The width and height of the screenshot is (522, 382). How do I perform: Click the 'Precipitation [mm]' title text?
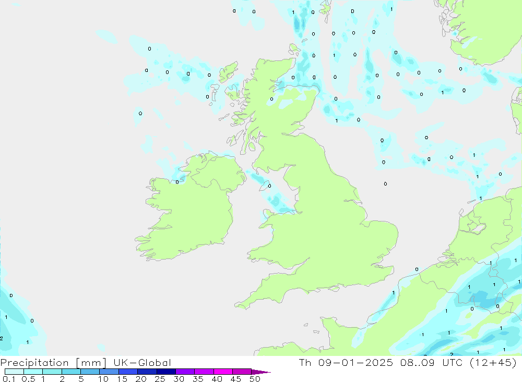click(x=53, y=363)
